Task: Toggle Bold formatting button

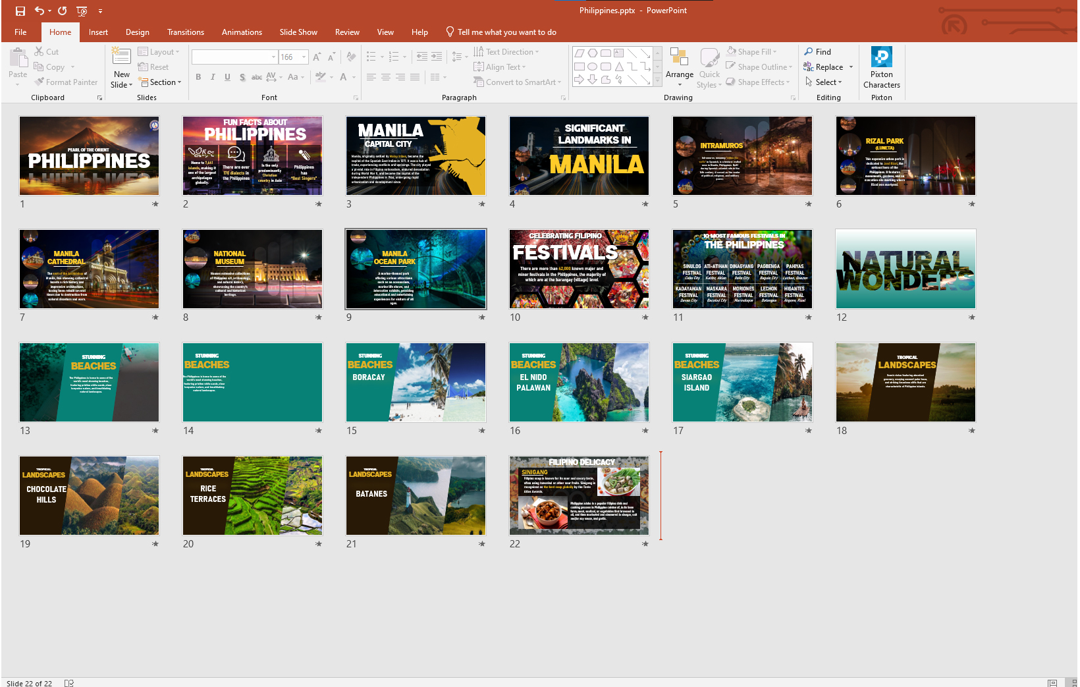Action: [198, 77]
